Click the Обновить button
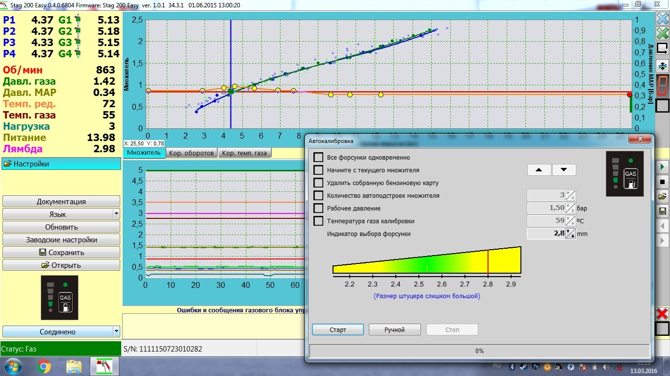 pos(61,227)
